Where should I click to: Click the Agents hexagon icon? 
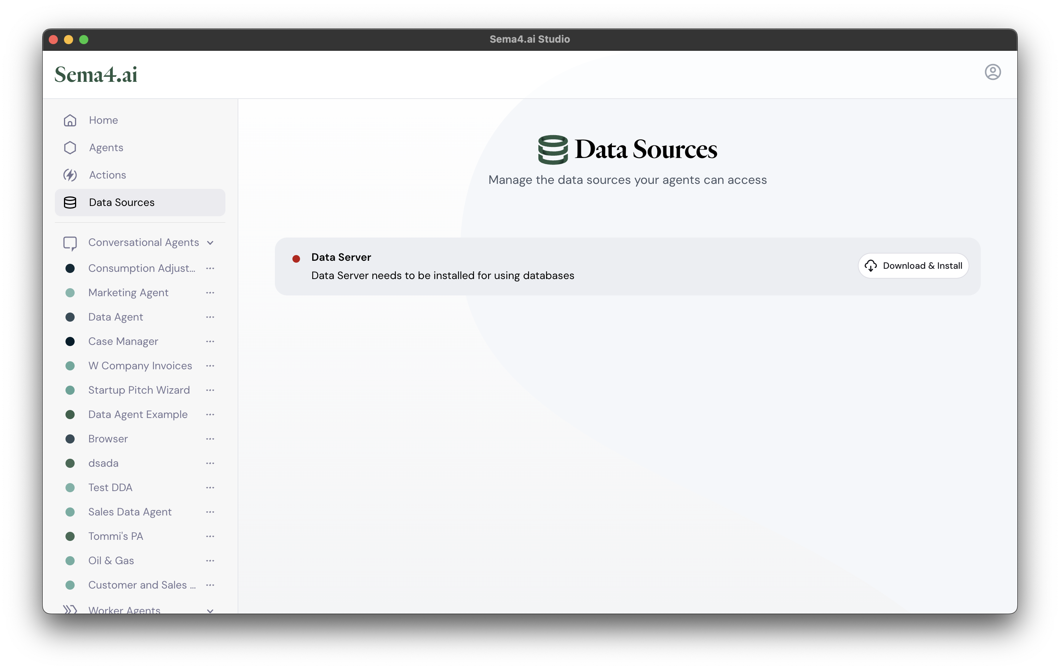[70, 147]
